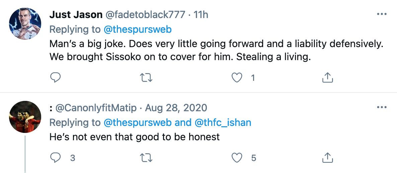Open more options for CanonlyfitMatip's tweet

(x=382, y=108)
